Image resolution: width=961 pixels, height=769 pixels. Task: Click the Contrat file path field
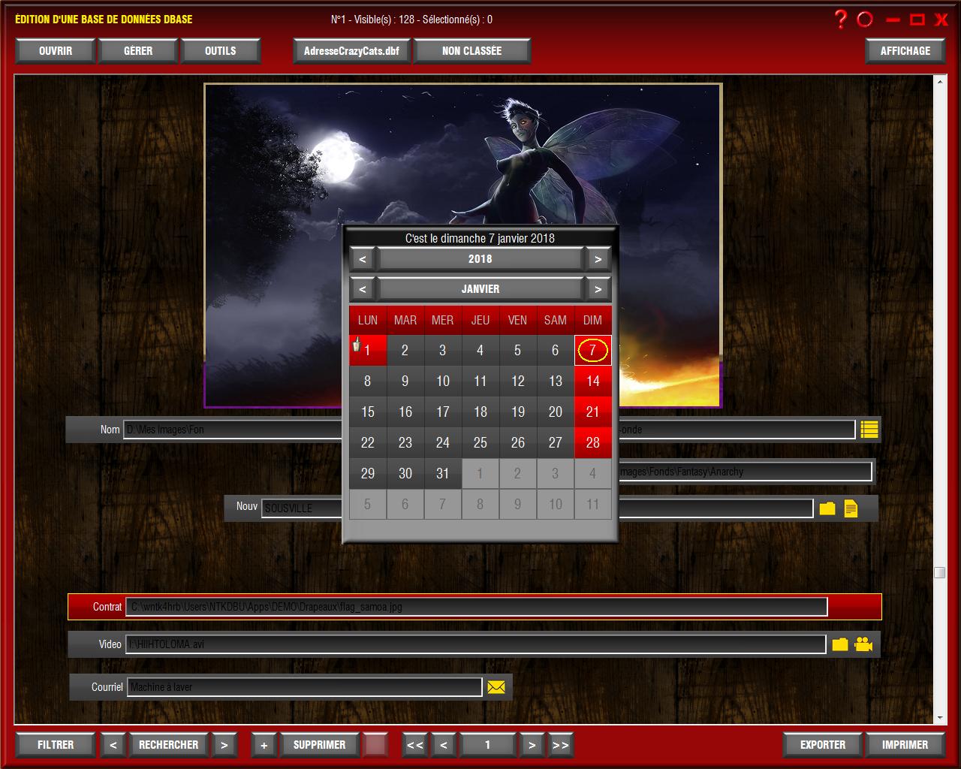point(477,607)
